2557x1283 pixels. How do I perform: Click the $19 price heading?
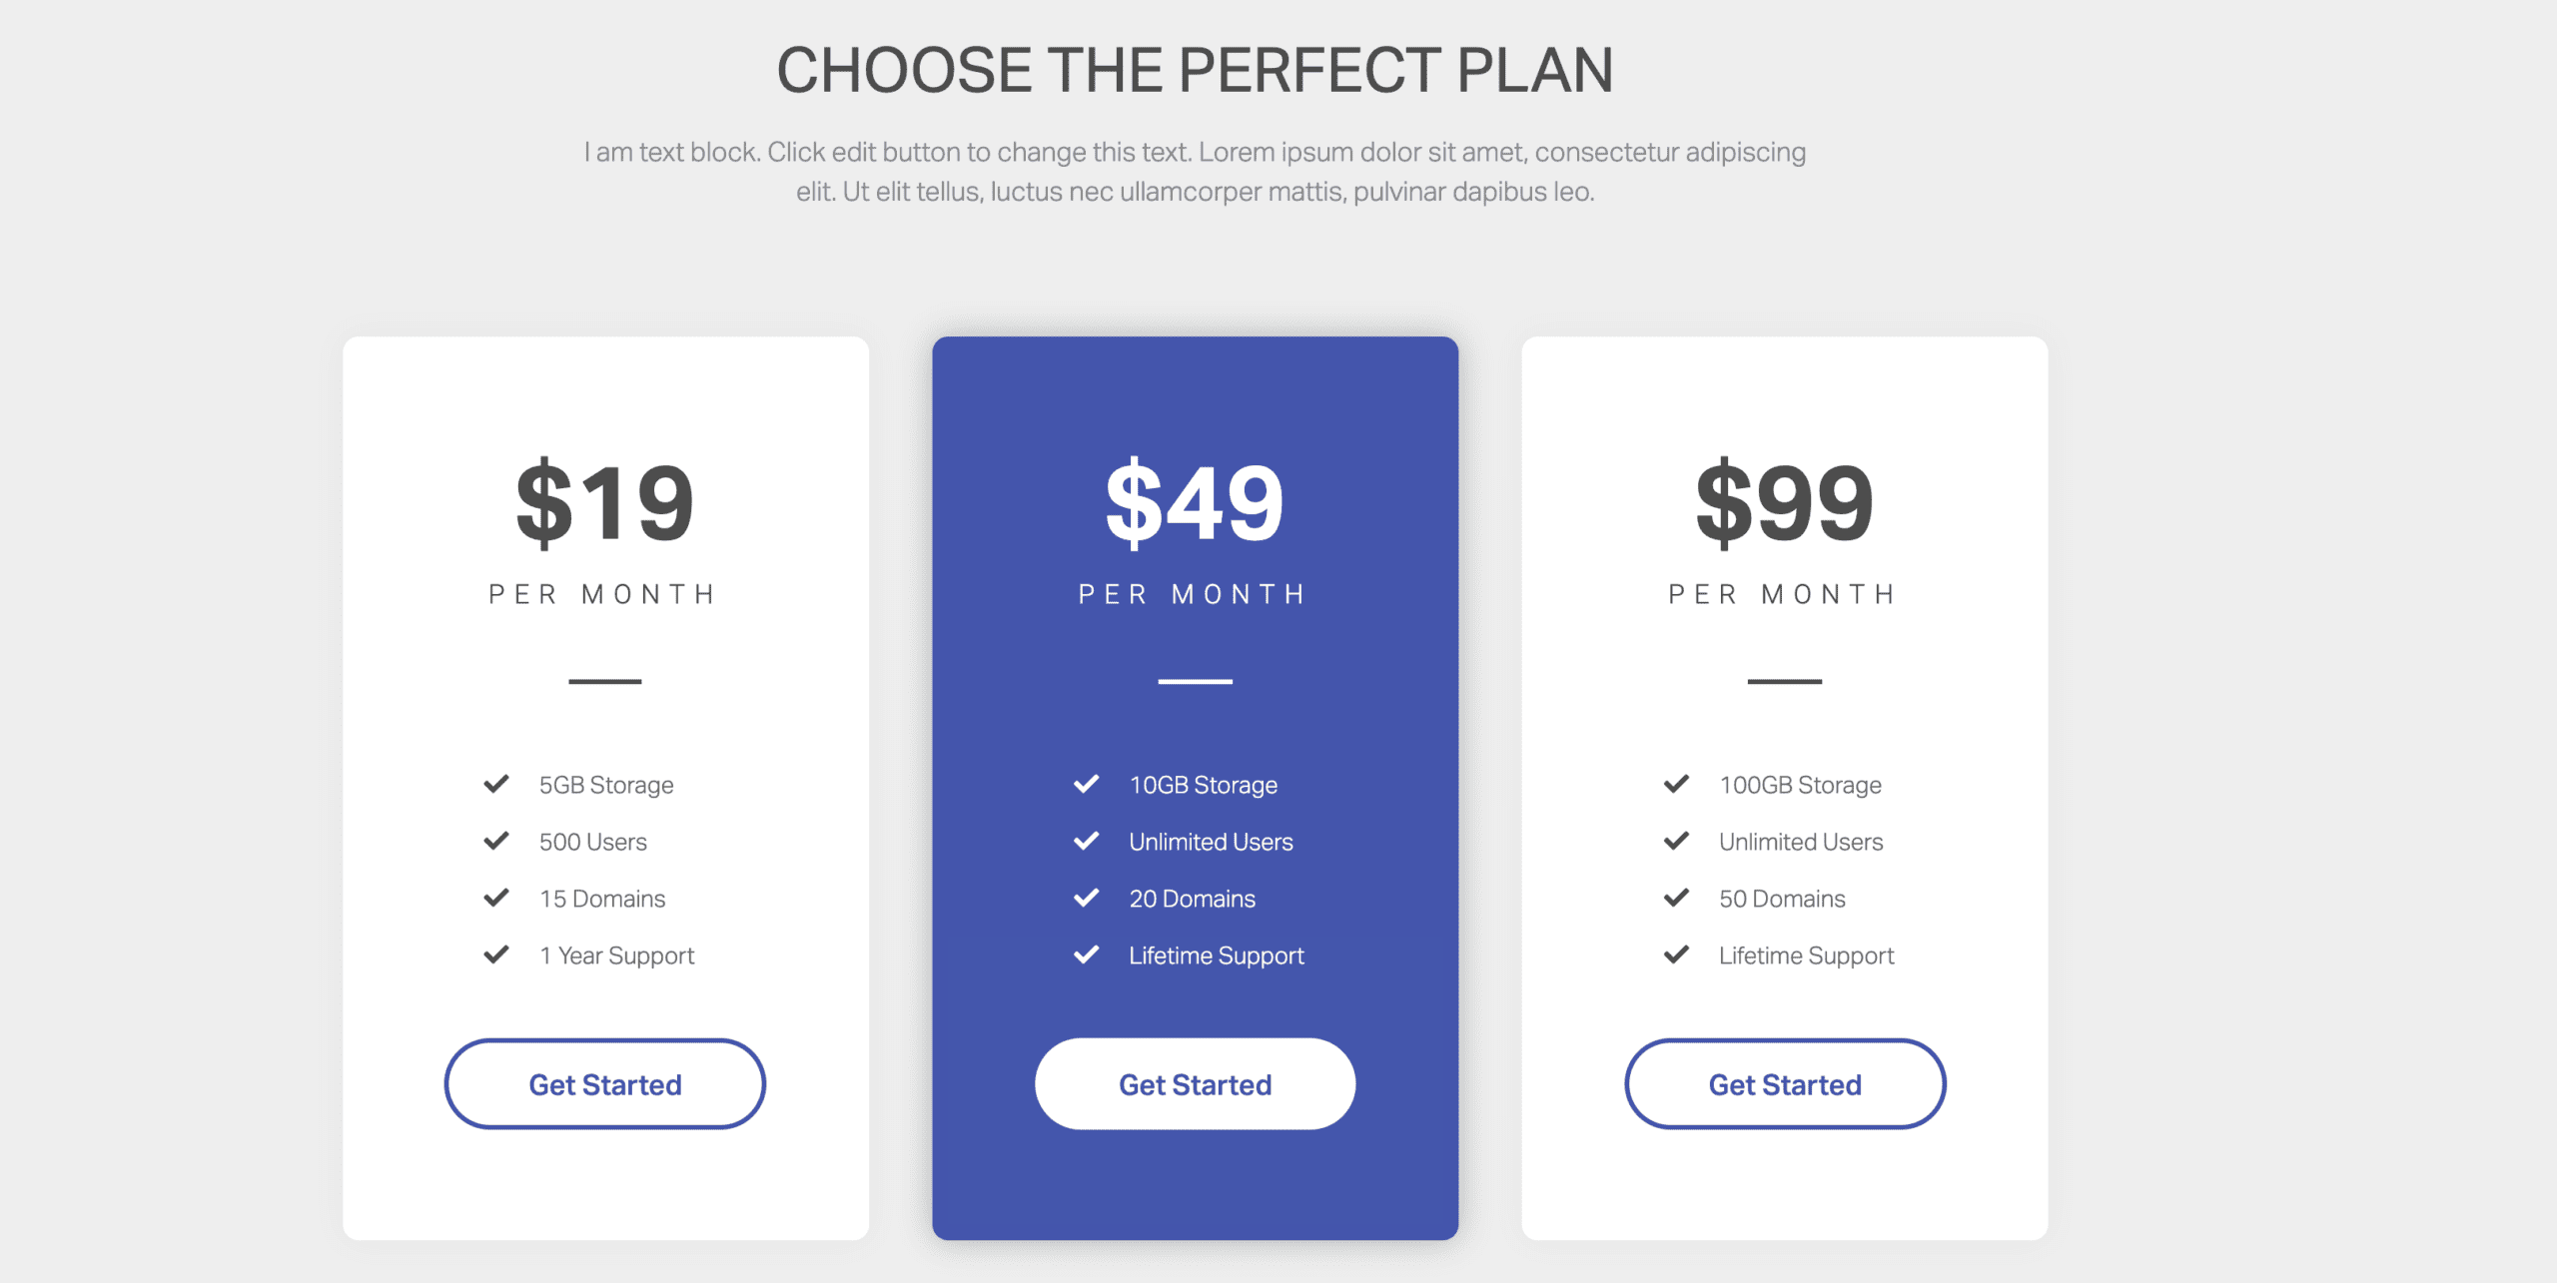[x=605, y=503]
